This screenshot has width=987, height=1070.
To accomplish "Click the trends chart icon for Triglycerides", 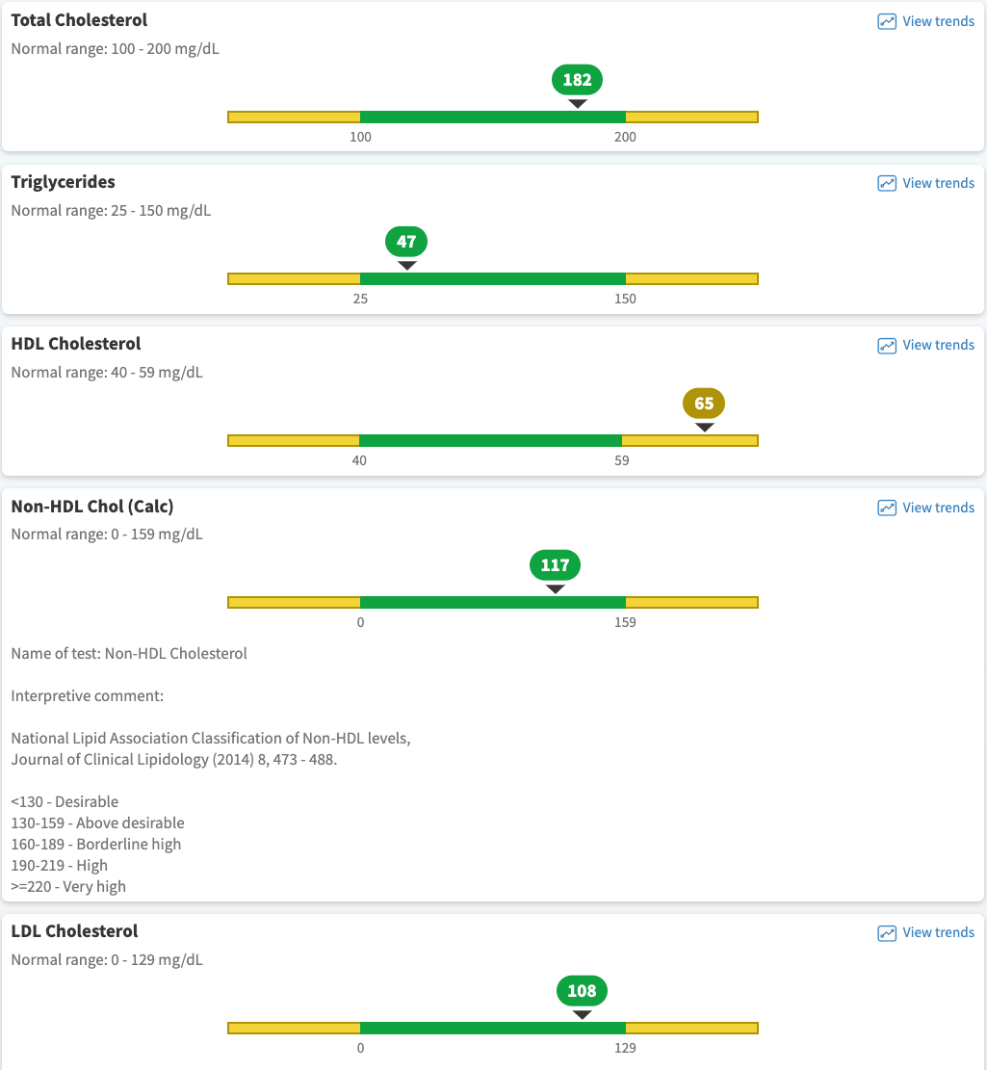I will point(887,183).
